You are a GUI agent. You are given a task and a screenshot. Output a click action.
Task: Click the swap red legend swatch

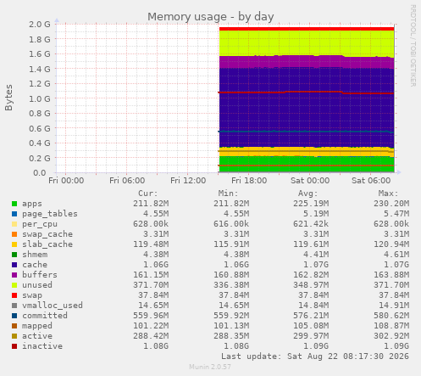[14, 295]
